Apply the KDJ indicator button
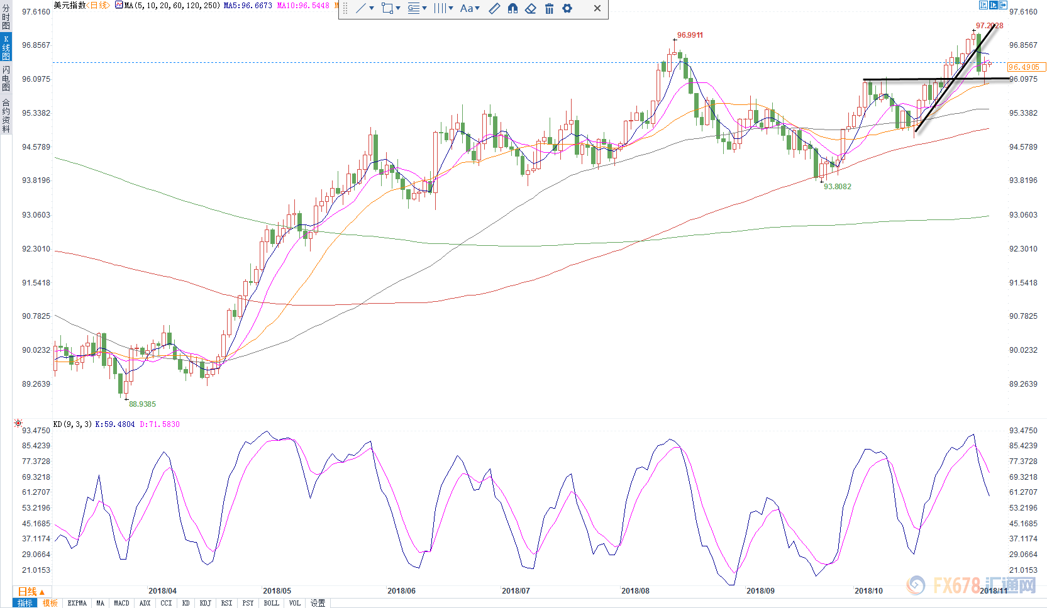 pos(206,603)
